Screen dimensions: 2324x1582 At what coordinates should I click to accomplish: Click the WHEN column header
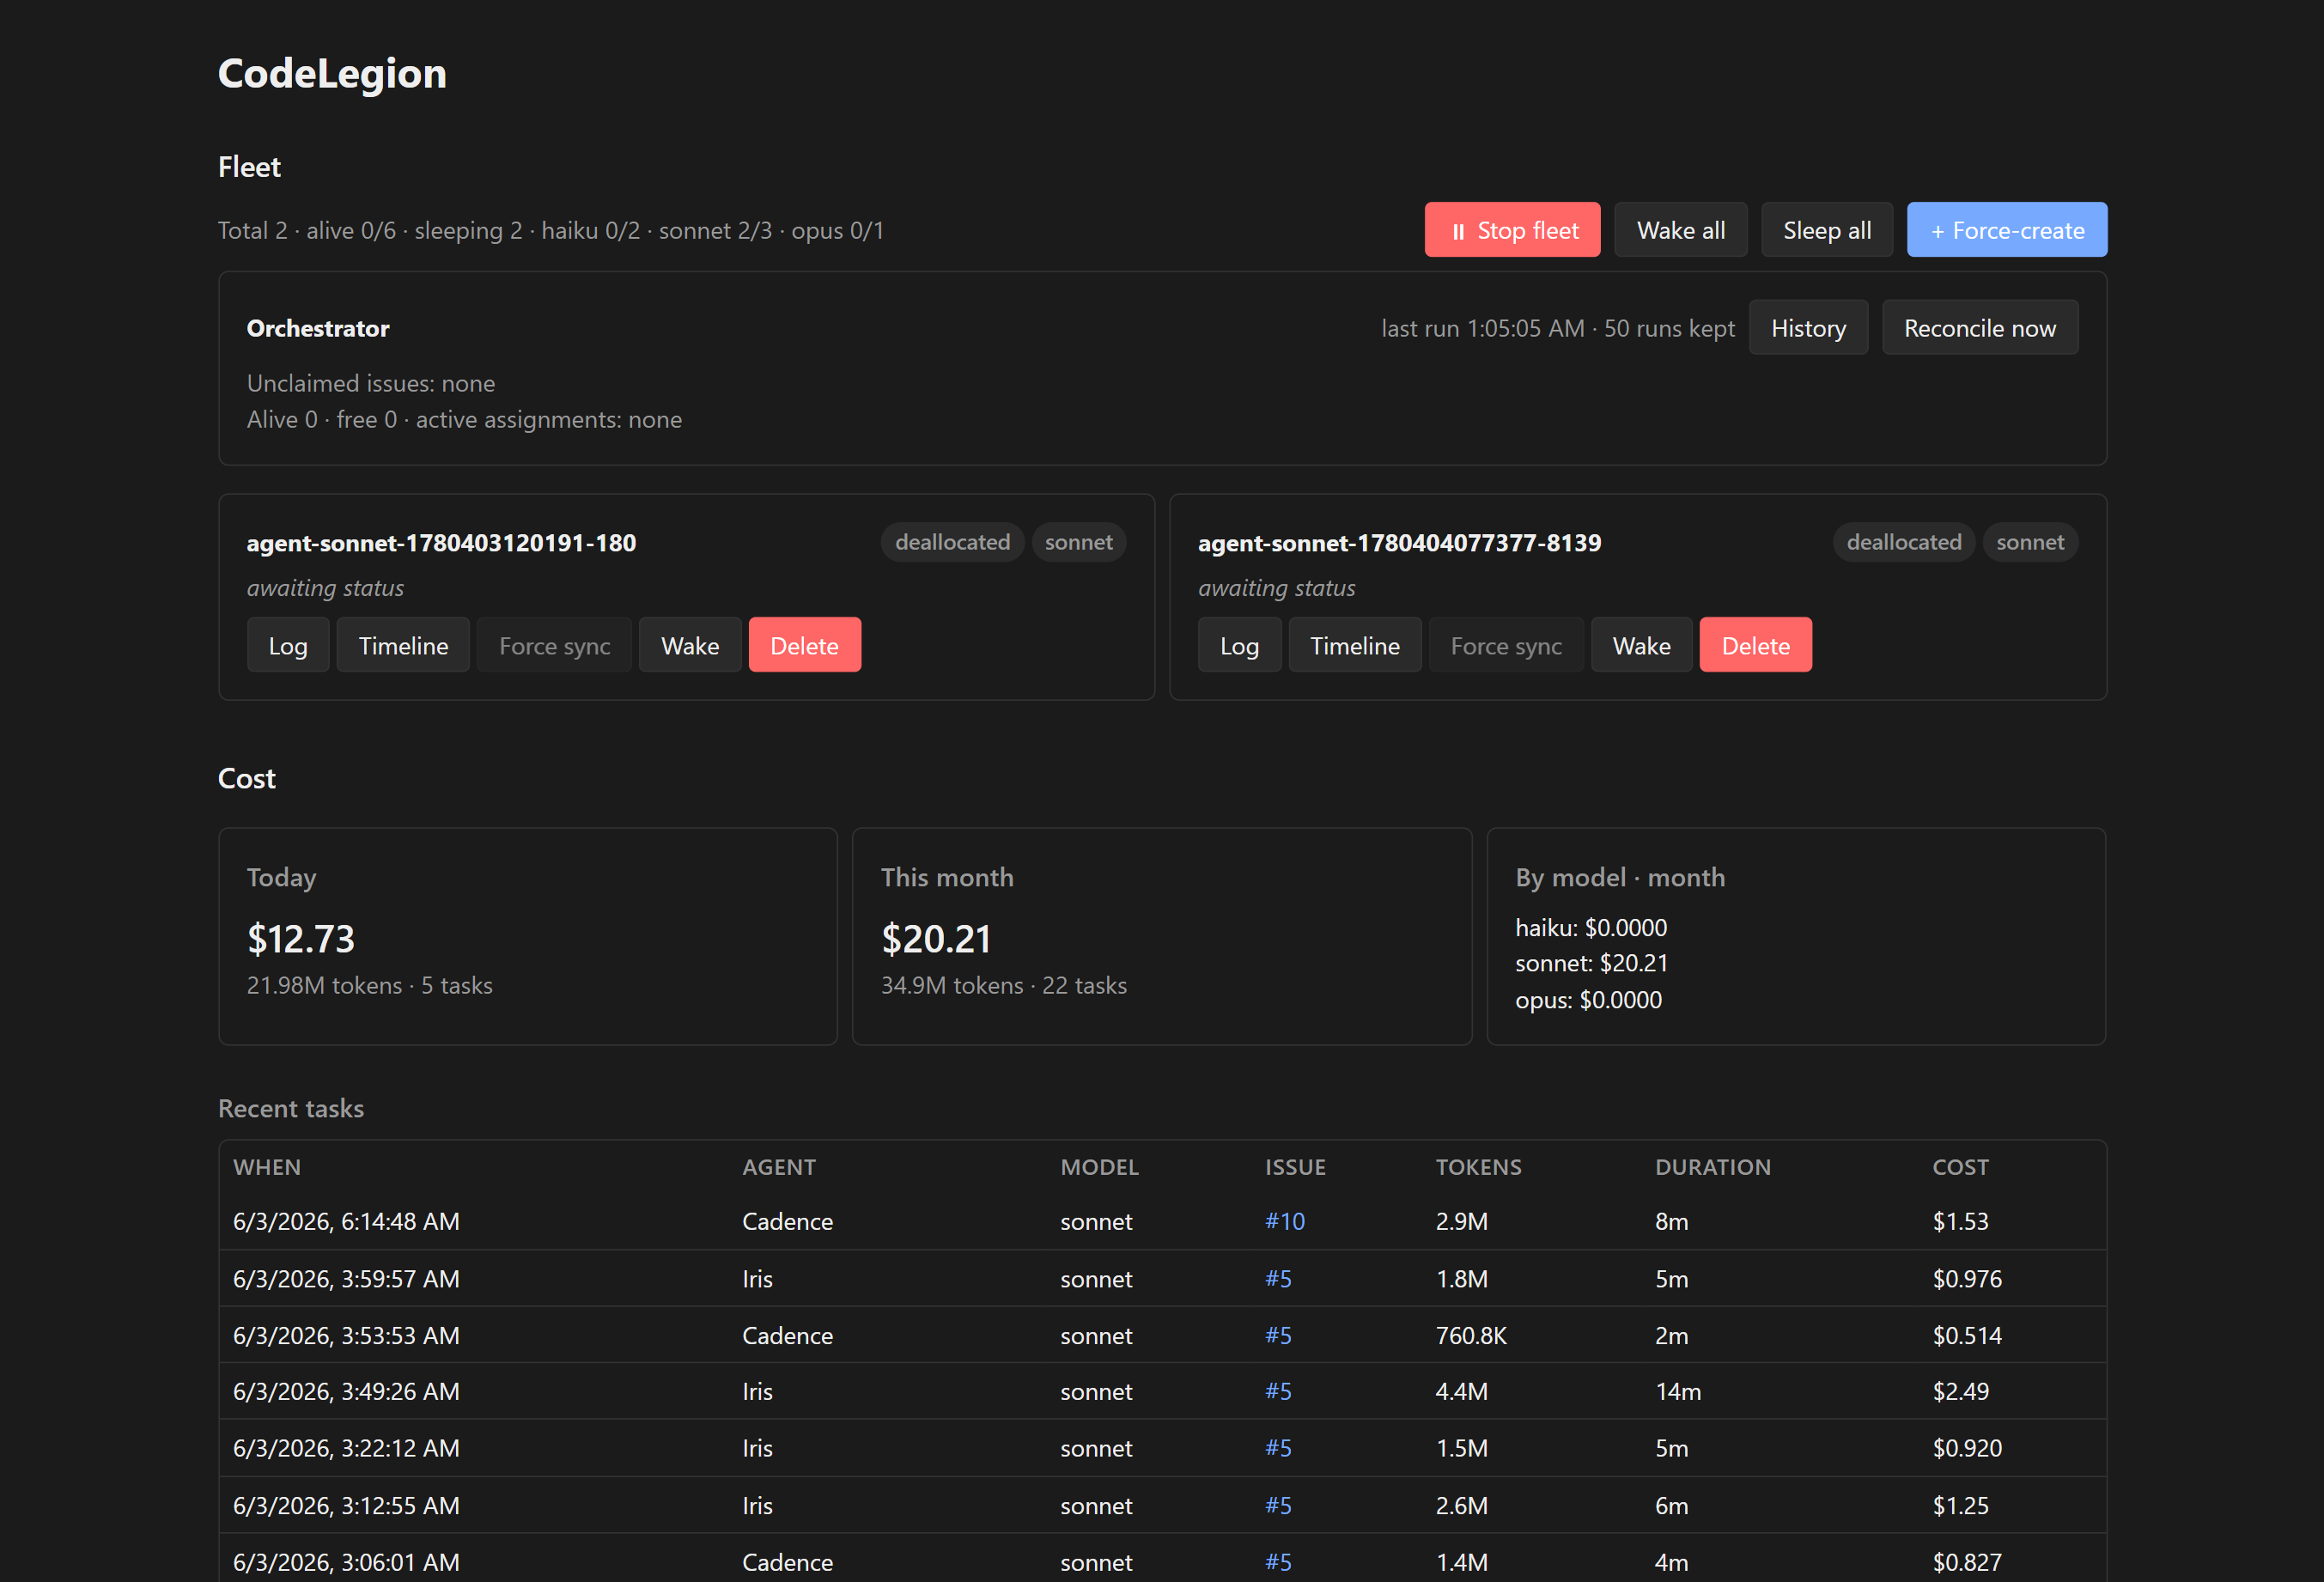coord(267,1167)
